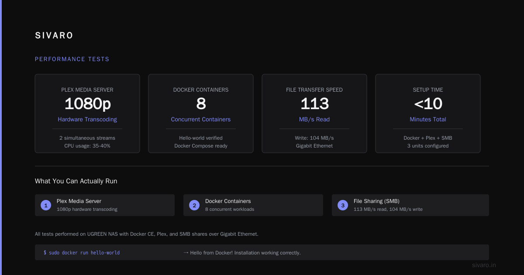Click '113 MB/s read, 104 MB/s write' text
Image resolution: width=524 pixels, height=275 pixels.
(x=388, y=209)
